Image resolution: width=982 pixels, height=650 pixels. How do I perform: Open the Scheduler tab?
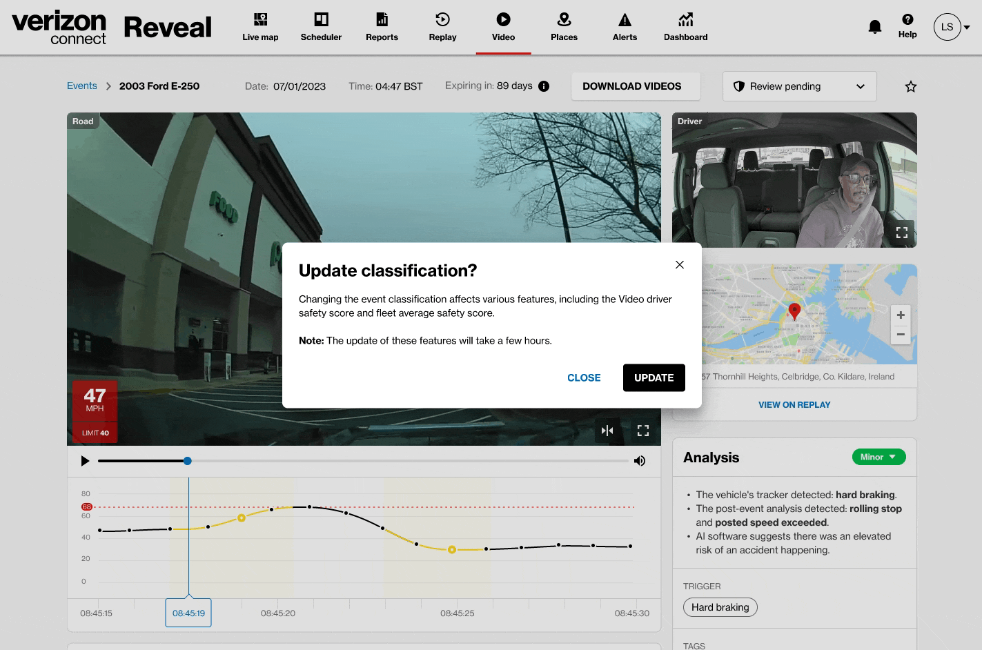pyautogui.click(x=321, y=28)
